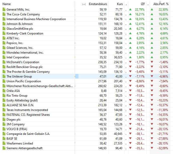Image resolution: width=173 pixels, height=154 pixels.
Task: Click the Einstandskurs value 124,14
Action: pos(102,33)
